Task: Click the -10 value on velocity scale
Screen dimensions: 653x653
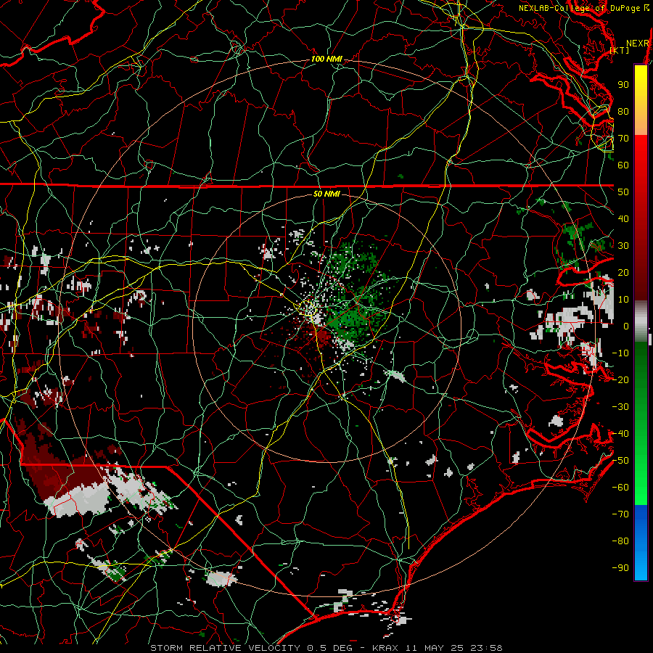Action: (x=620, y=353)
